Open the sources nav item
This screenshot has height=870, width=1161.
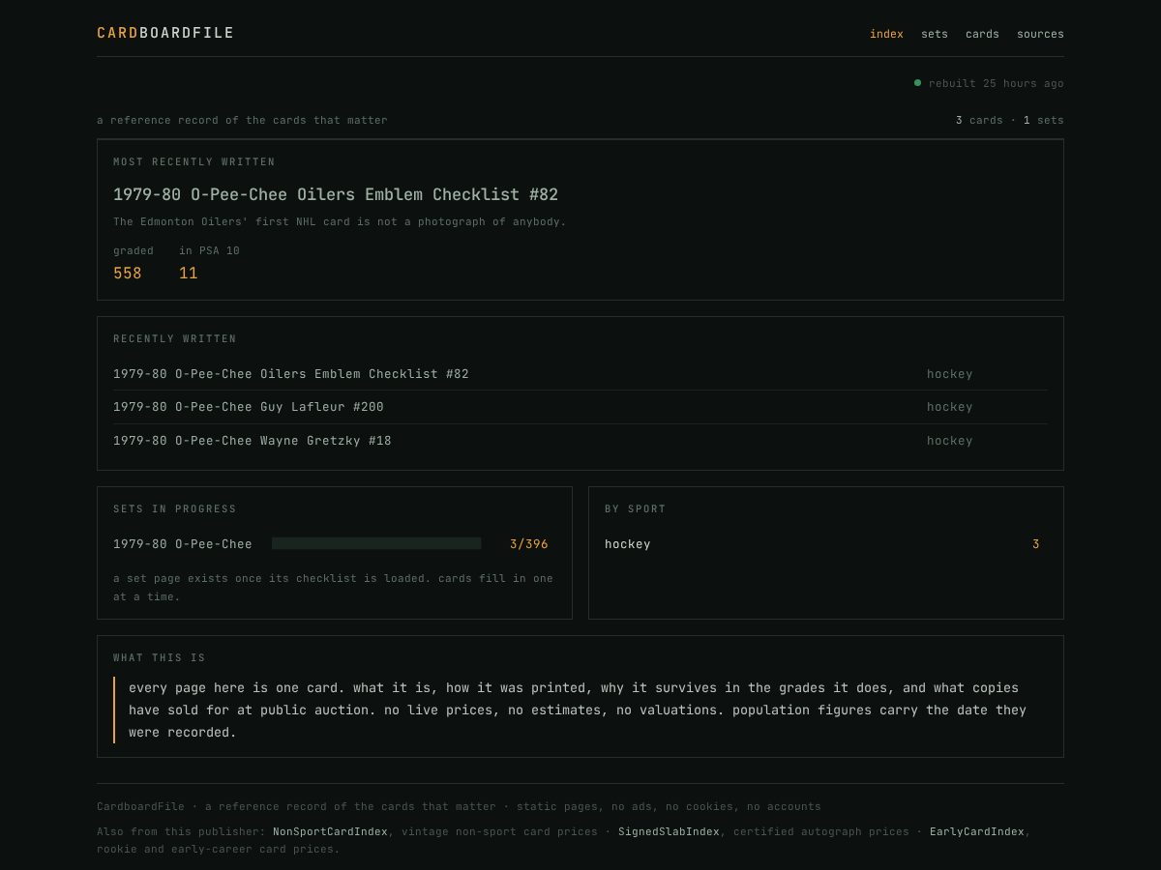(1040, 34)
